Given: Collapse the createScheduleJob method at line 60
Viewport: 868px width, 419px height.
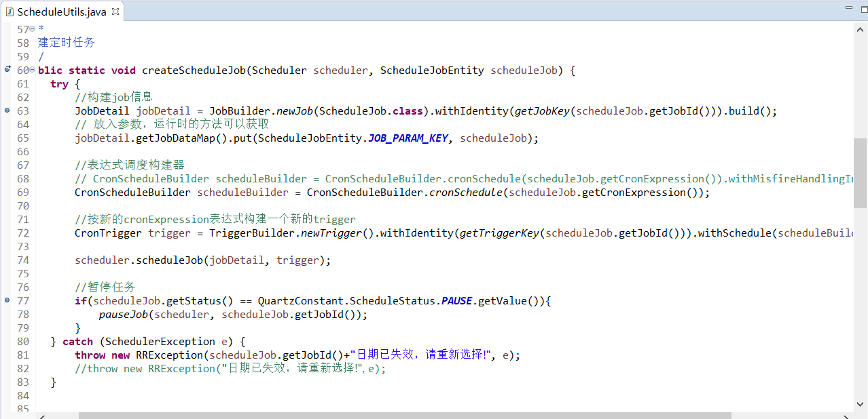Looking at the screenshot, I should 32,70.
